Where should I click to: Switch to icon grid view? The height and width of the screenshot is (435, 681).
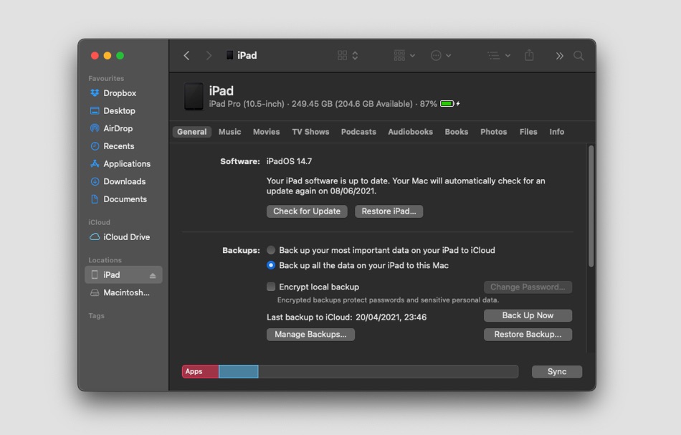tap(342, 55)
